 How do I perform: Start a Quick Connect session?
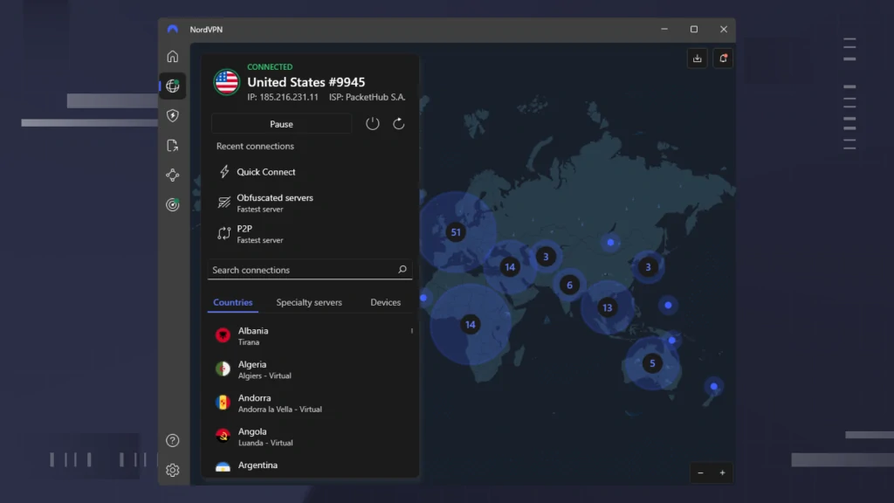[x=265, y=172]
